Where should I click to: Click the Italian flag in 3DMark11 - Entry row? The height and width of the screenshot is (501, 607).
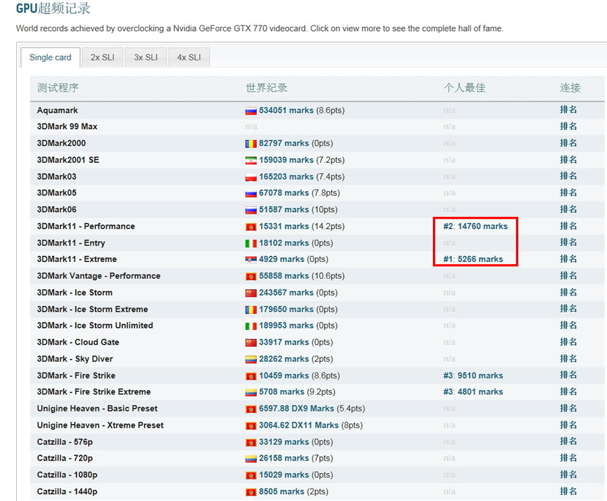pyautogui.click(x=251, y=243)
